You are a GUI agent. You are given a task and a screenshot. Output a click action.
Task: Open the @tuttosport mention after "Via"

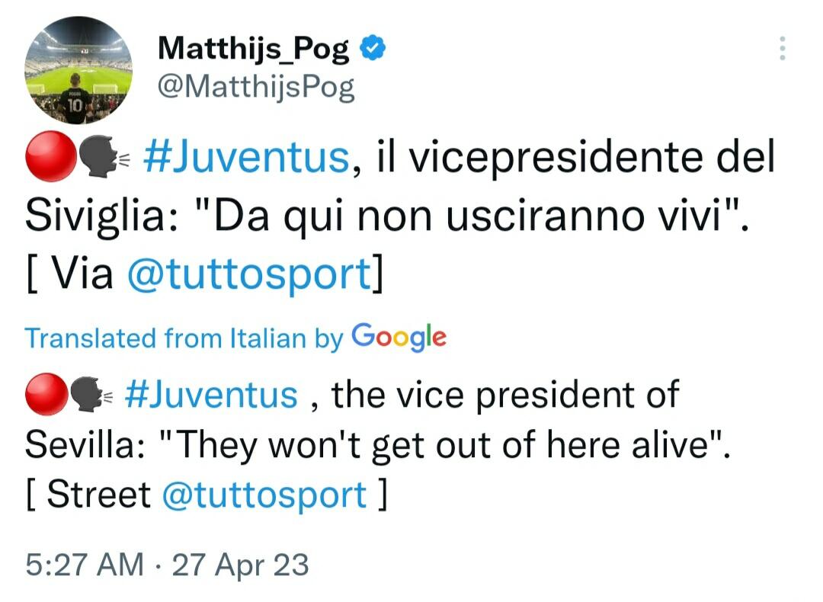click(248, 274)
